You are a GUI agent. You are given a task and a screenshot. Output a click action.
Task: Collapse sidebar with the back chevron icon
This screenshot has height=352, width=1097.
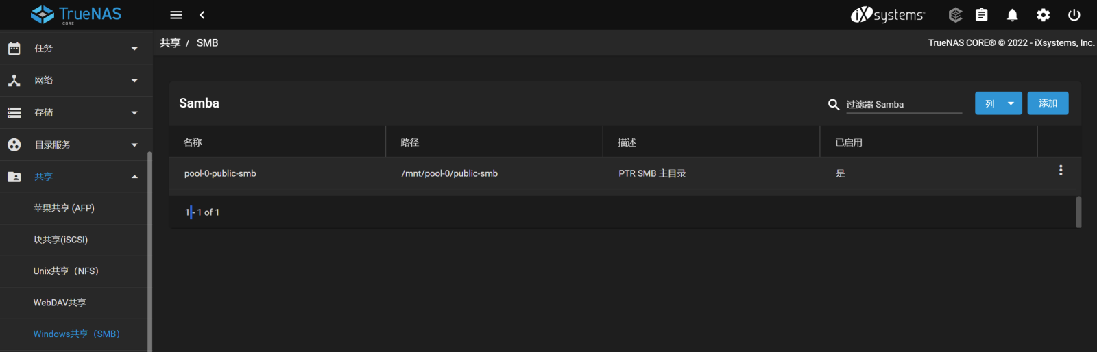tap(202, 15)
